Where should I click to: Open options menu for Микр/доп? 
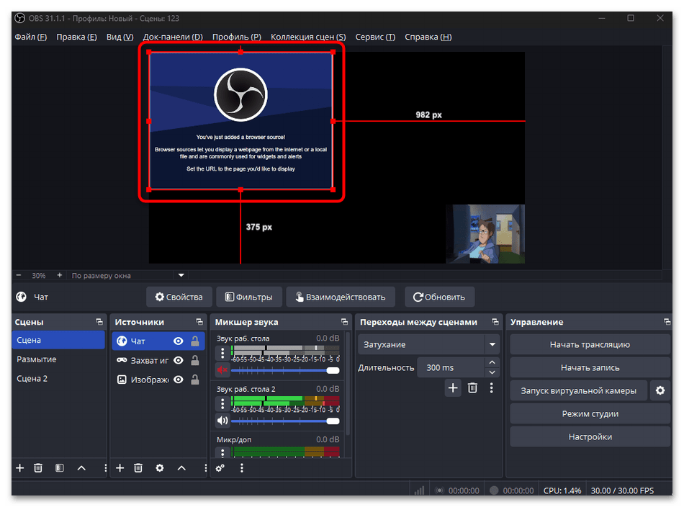click(222, 453)
